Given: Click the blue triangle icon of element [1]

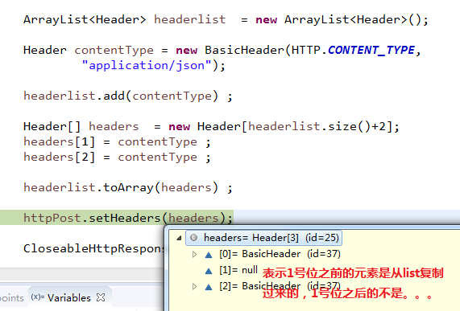Looking at the screenshot, I should 209,271.
